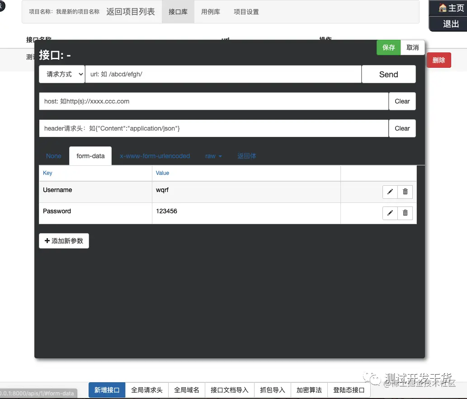The image size is (467, 399).
Task: Open 全局请求头 from the bottom toolbar
Action: [146, 390]
